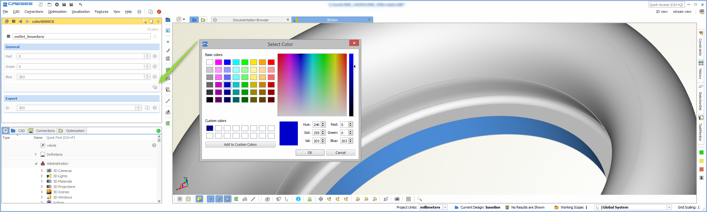
Task: Click the green lock icon in 3D toolbar
Action: click(309, 199)
